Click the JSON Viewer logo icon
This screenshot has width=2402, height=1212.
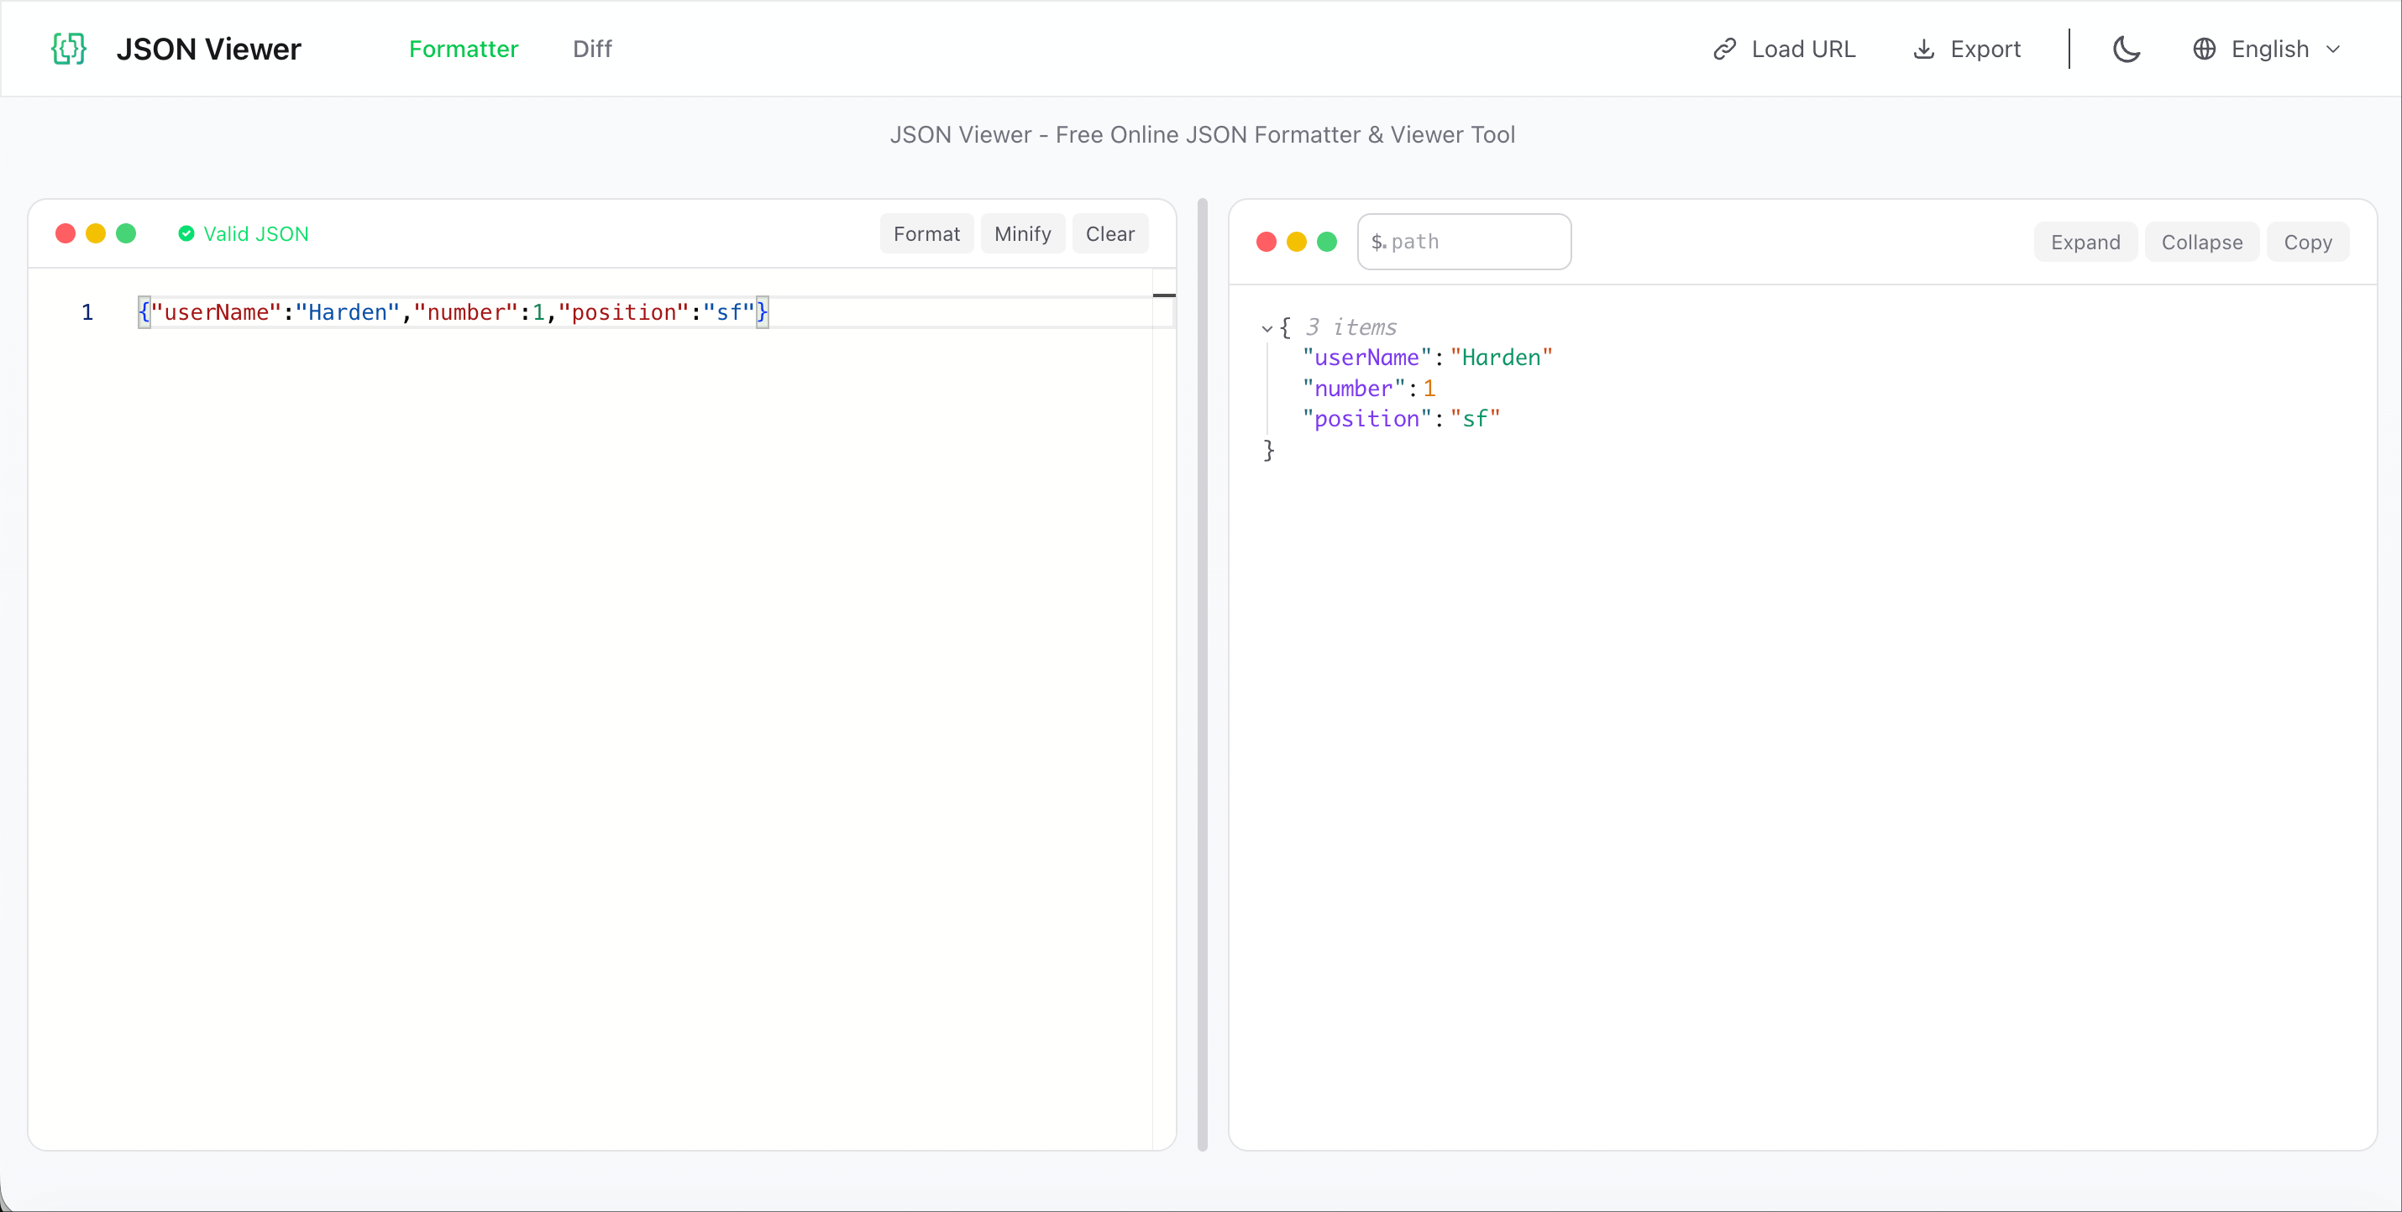pyautogui.click(x=67, y=49)
